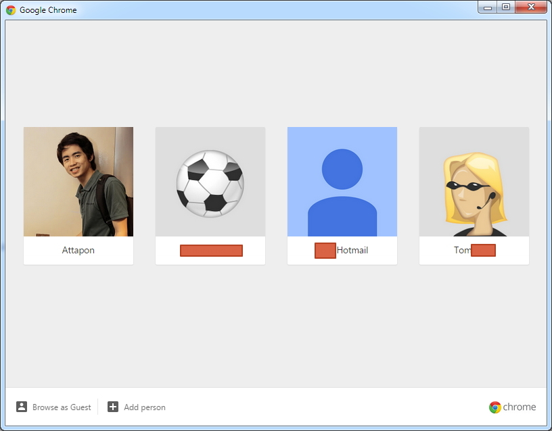
Task: Close the Chrome profile chooser window
Action: 531,7
